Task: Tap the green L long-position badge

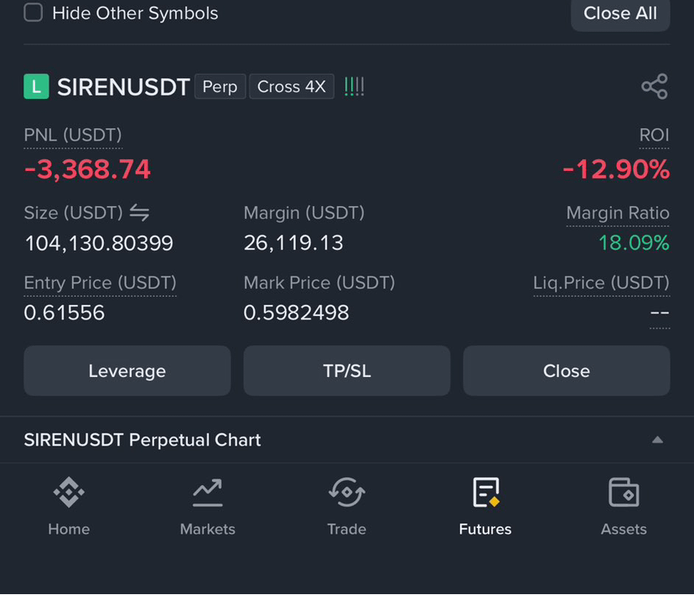Action: click(x=36, y=86)
